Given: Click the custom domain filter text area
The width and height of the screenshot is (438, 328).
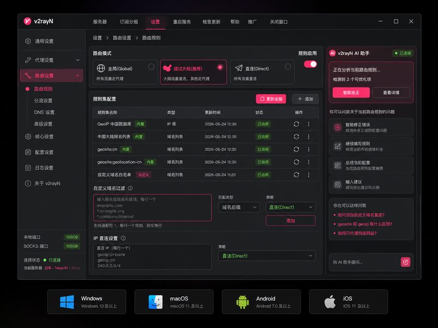Looking at the screenshot, I should click(x=153, y=208).
